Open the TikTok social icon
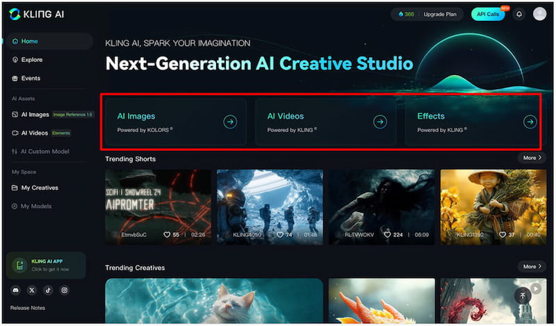This screenshot has height=326, width=556. [x=48, y=290]
